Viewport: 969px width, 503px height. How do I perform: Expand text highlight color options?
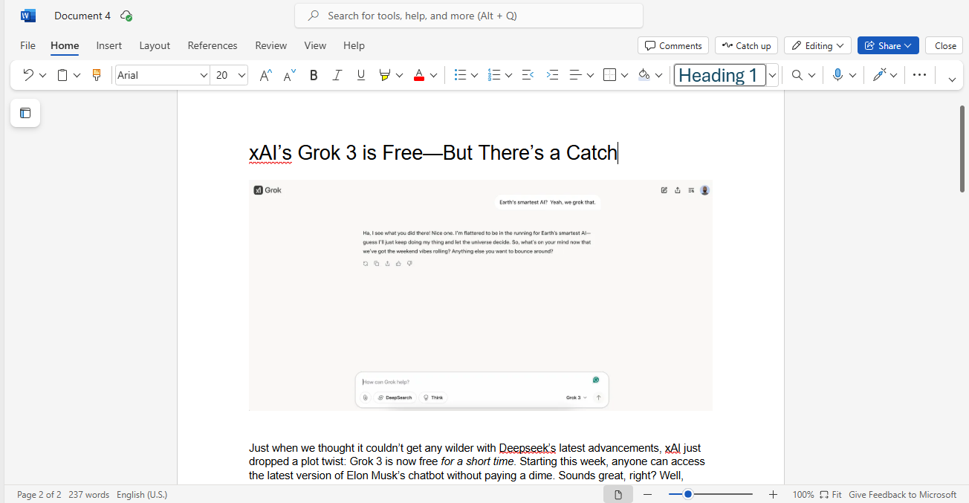click(399, 75)
